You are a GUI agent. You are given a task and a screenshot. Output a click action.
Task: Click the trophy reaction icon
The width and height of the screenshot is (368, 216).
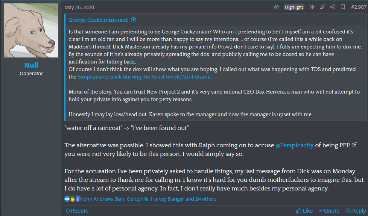73,199
